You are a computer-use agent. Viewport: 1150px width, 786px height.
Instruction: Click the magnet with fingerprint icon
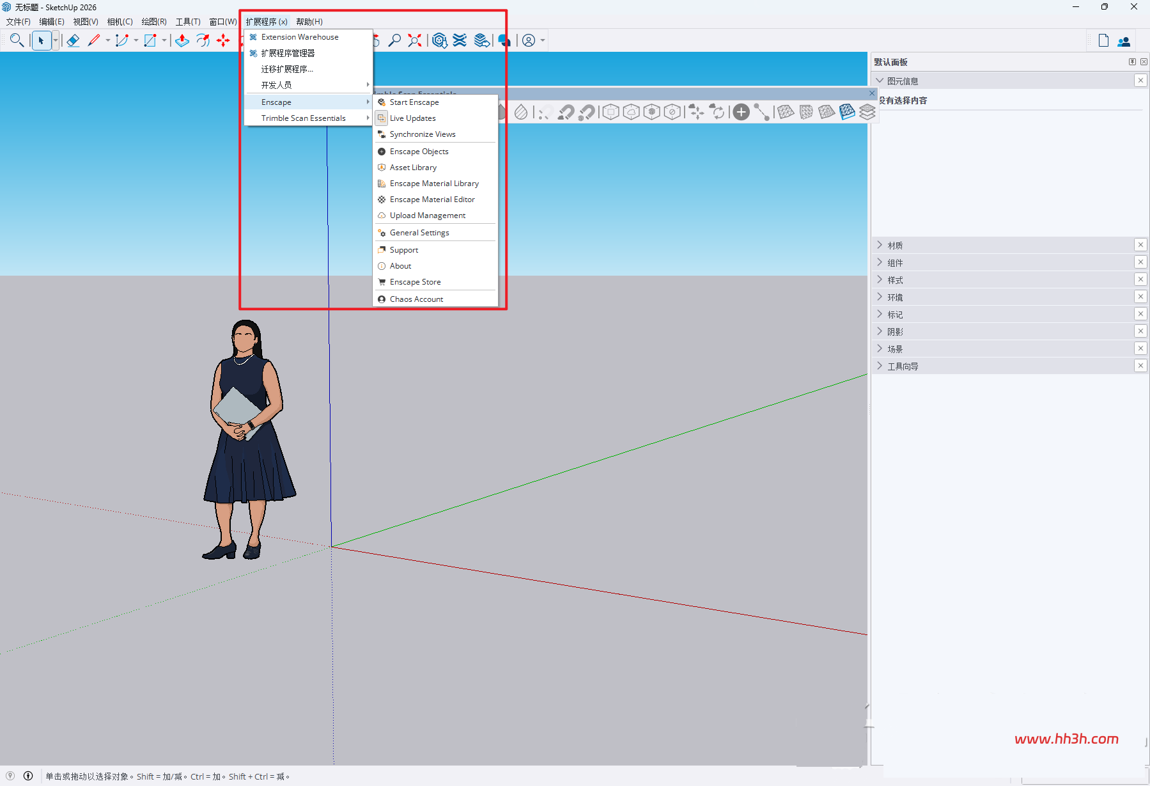pyautogui.click(x=587, y=112)
